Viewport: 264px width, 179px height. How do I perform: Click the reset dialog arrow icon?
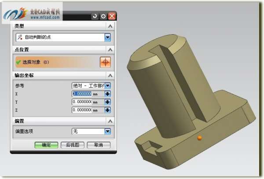(x=95, y=16)
